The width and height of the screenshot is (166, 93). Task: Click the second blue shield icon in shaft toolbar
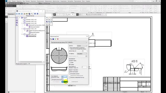37,14
